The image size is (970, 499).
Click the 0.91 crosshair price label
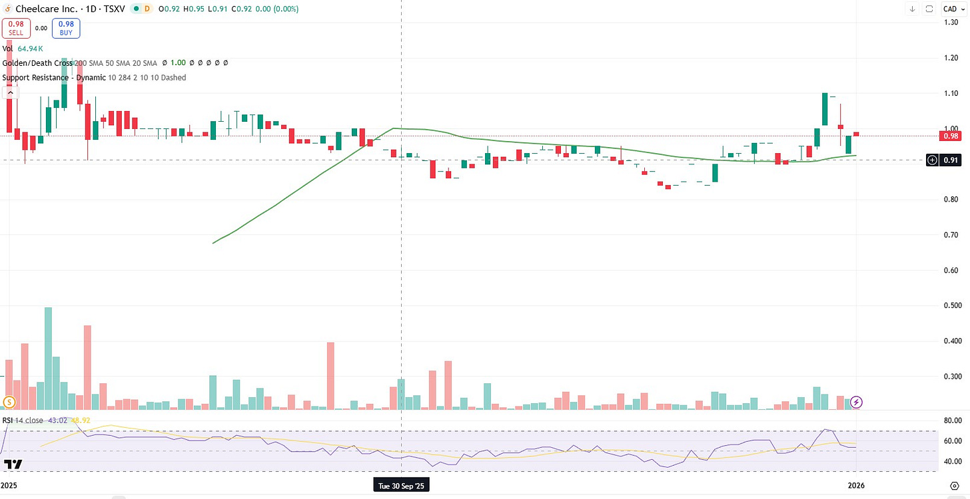[x=950, y=160]
